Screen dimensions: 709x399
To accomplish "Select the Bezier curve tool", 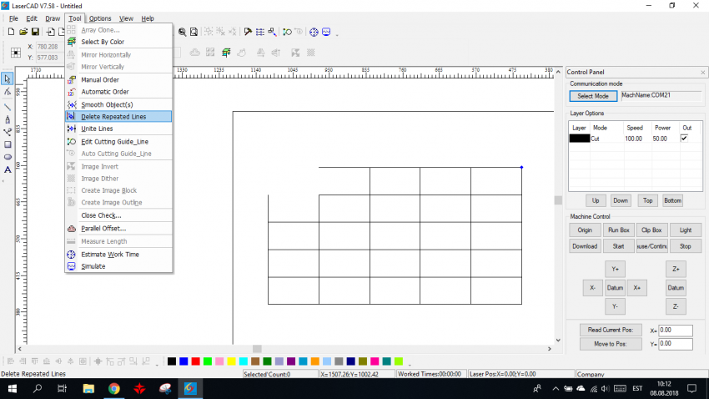I will point(8,132).
